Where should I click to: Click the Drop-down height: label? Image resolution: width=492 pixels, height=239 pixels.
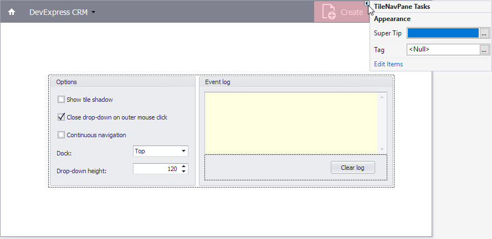81,172
